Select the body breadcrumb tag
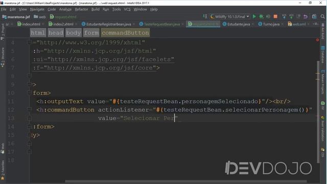The height and width of the screenshot is (184, 327). tap(74, 33)
